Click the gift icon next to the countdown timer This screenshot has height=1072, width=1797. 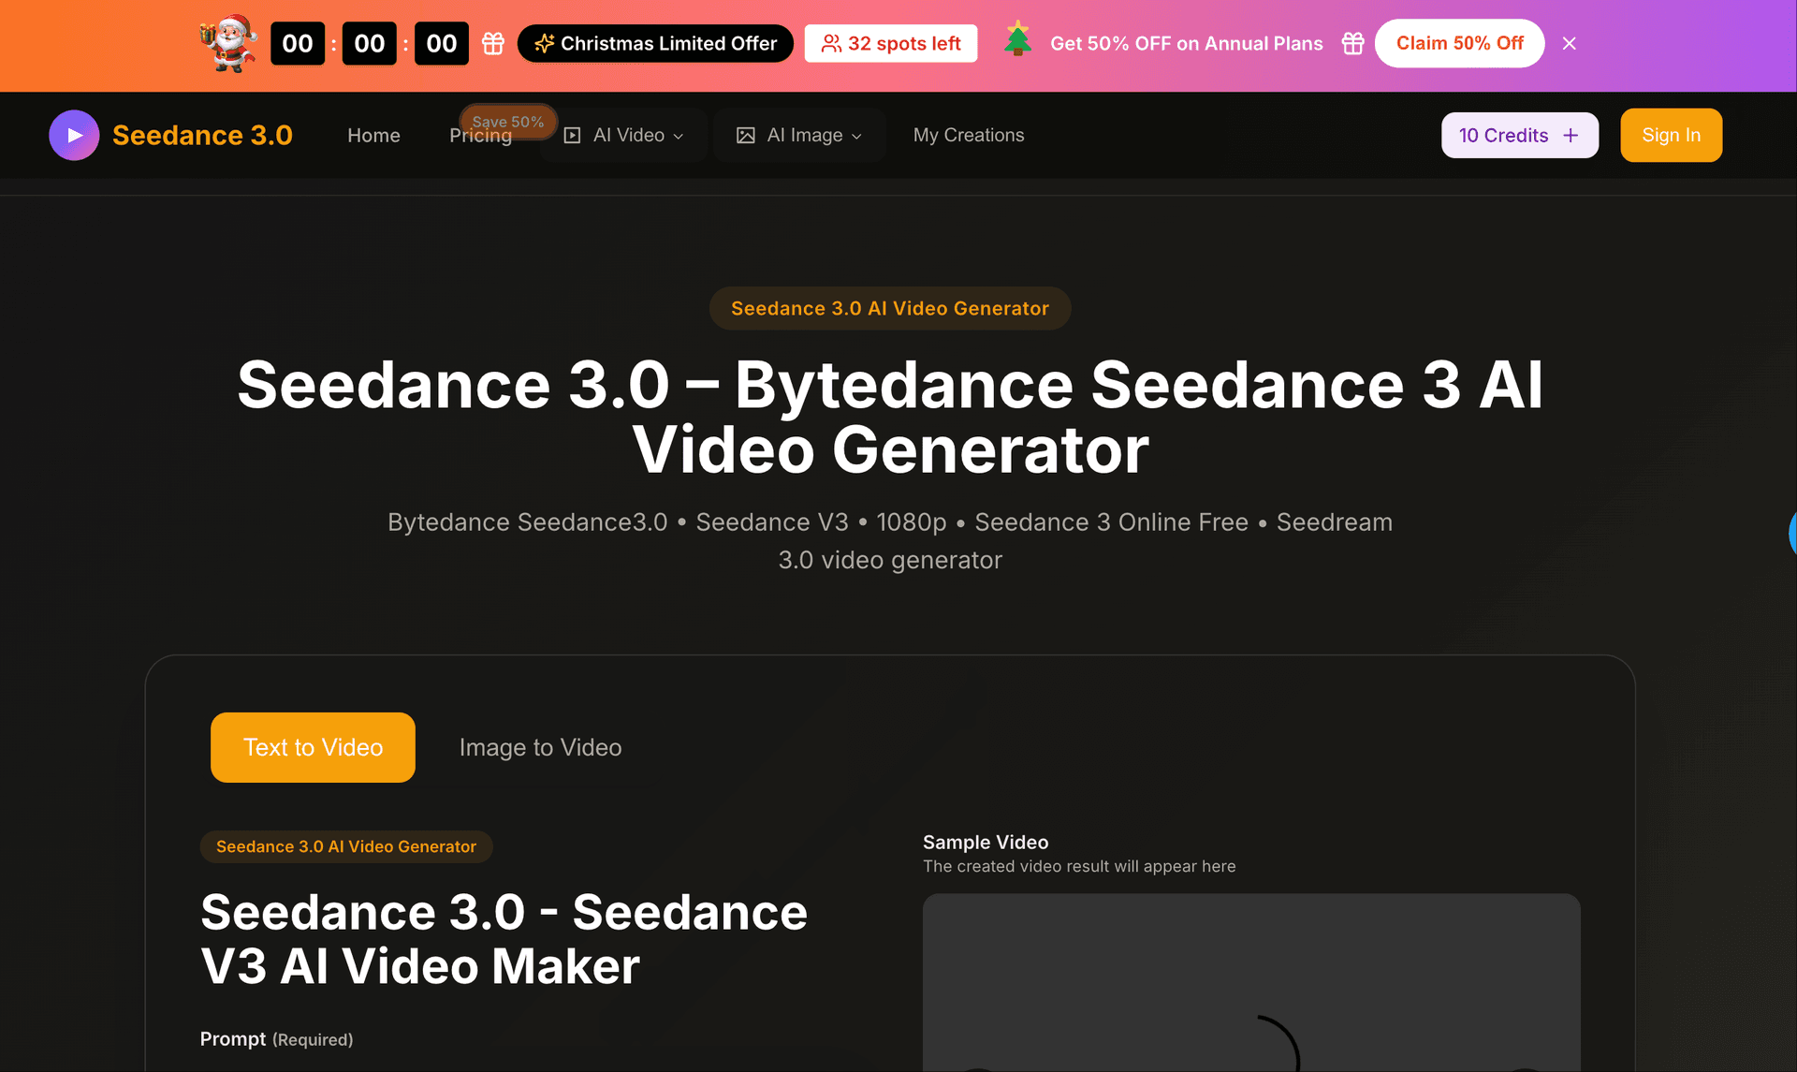492,43
